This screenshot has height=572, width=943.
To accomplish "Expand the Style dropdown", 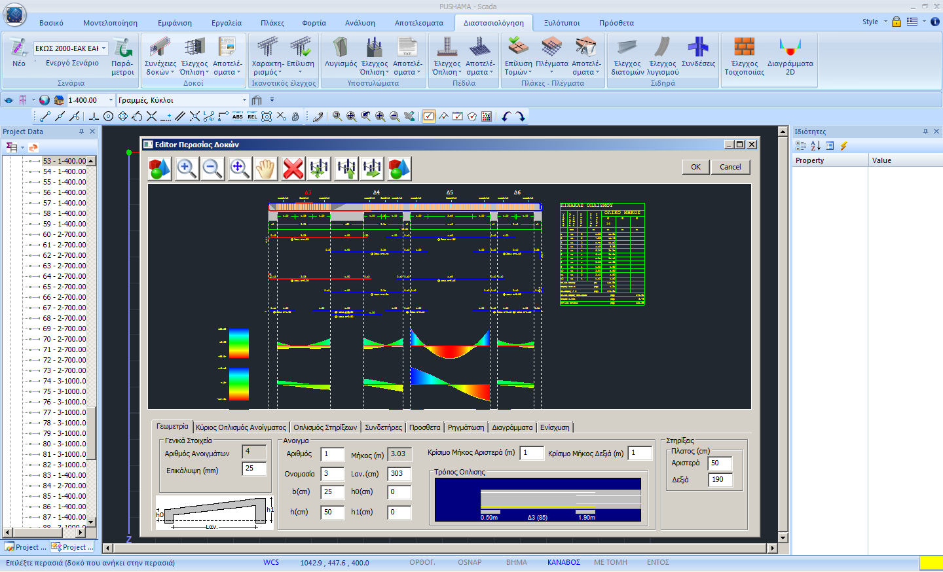I will 885,22.
